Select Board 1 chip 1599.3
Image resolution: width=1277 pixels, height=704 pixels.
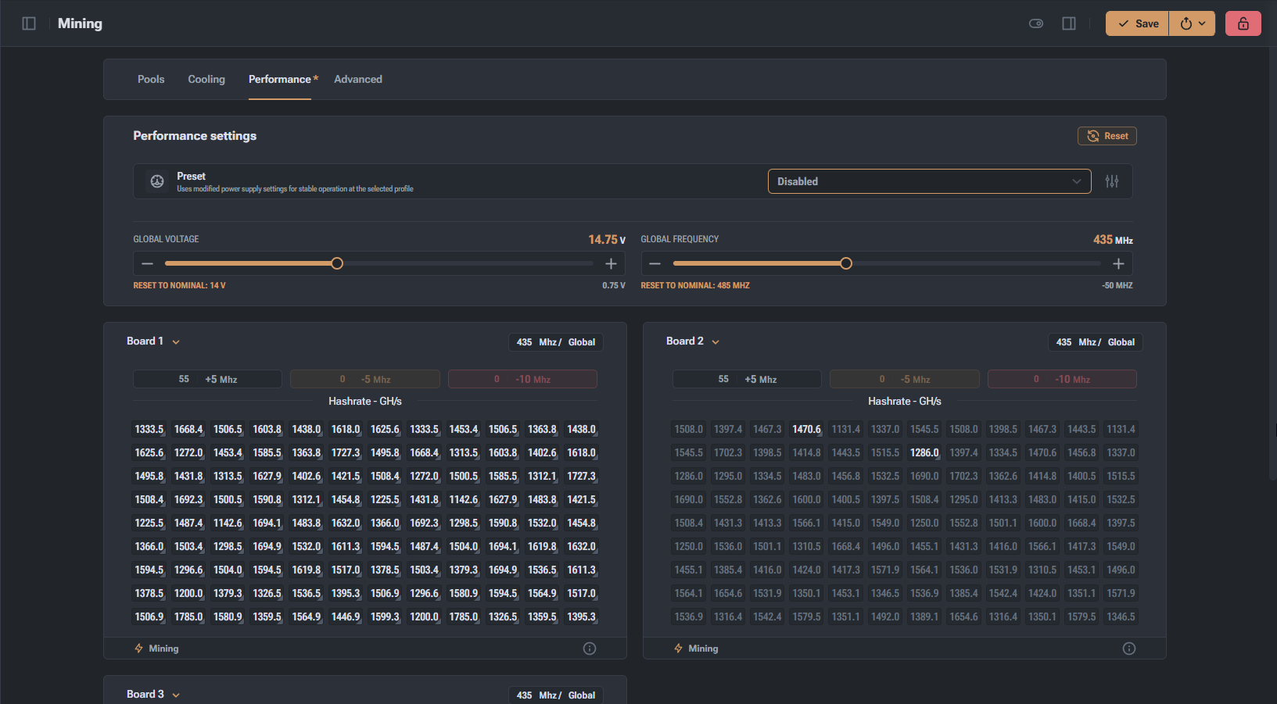(x=385, y=616)
